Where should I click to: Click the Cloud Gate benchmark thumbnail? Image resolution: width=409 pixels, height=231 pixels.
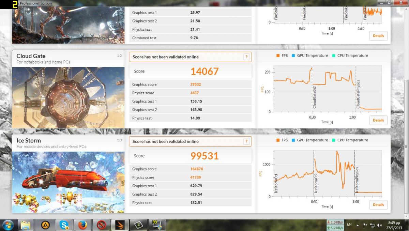tap(68, 97)
